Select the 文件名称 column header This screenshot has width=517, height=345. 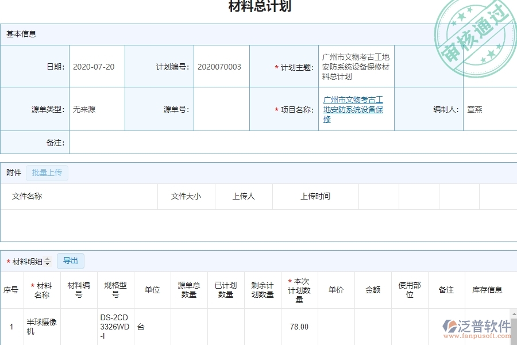(26, 196)
